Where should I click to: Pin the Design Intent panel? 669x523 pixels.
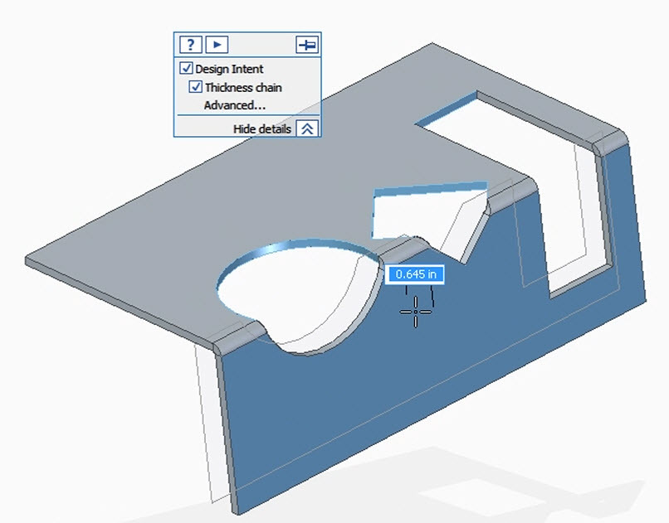pos(307,45)
